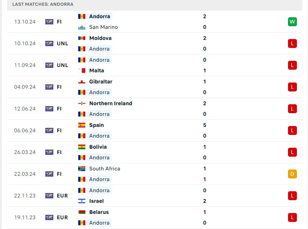Select the EUR competition label on 22.11.23
Screen dimensions: 308x229
pyautogui.click(x=63, y=196)
